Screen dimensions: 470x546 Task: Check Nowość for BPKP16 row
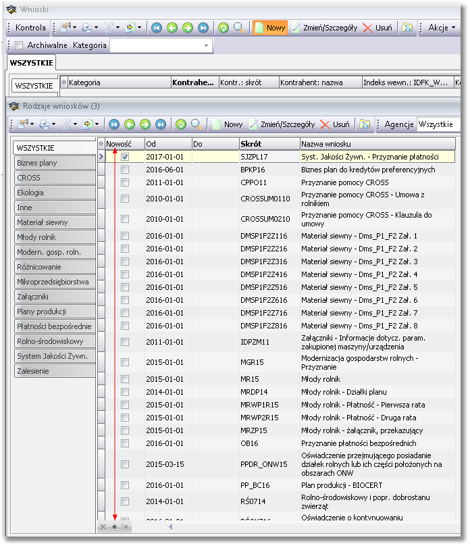pos(125,170)
